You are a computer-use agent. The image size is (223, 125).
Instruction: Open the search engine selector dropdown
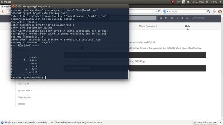(x=166, y=11)
